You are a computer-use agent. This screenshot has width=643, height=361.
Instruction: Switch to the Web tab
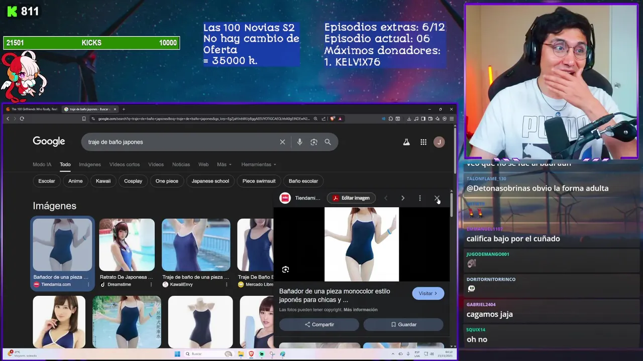203,164
